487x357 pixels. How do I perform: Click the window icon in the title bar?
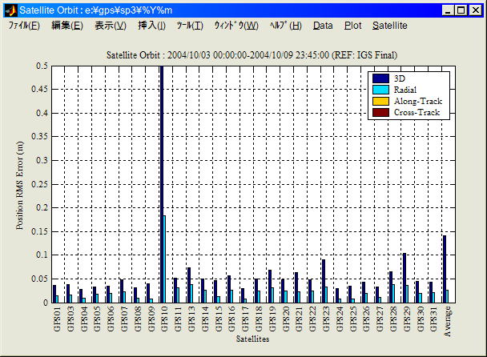(10, 10)
